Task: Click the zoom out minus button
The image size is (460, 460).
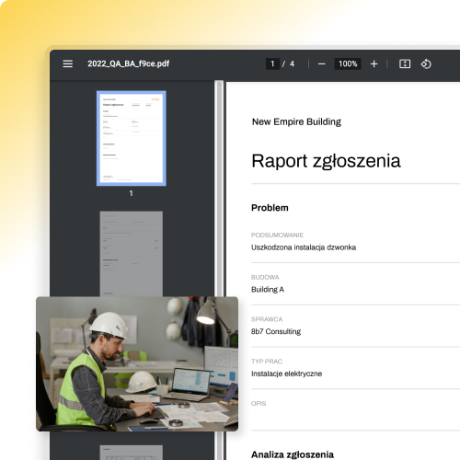Action: (321, 64)
